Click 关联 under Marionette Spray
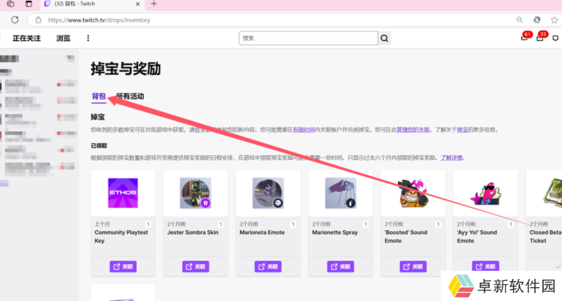The image size is (562, 301). click(340, 267)
